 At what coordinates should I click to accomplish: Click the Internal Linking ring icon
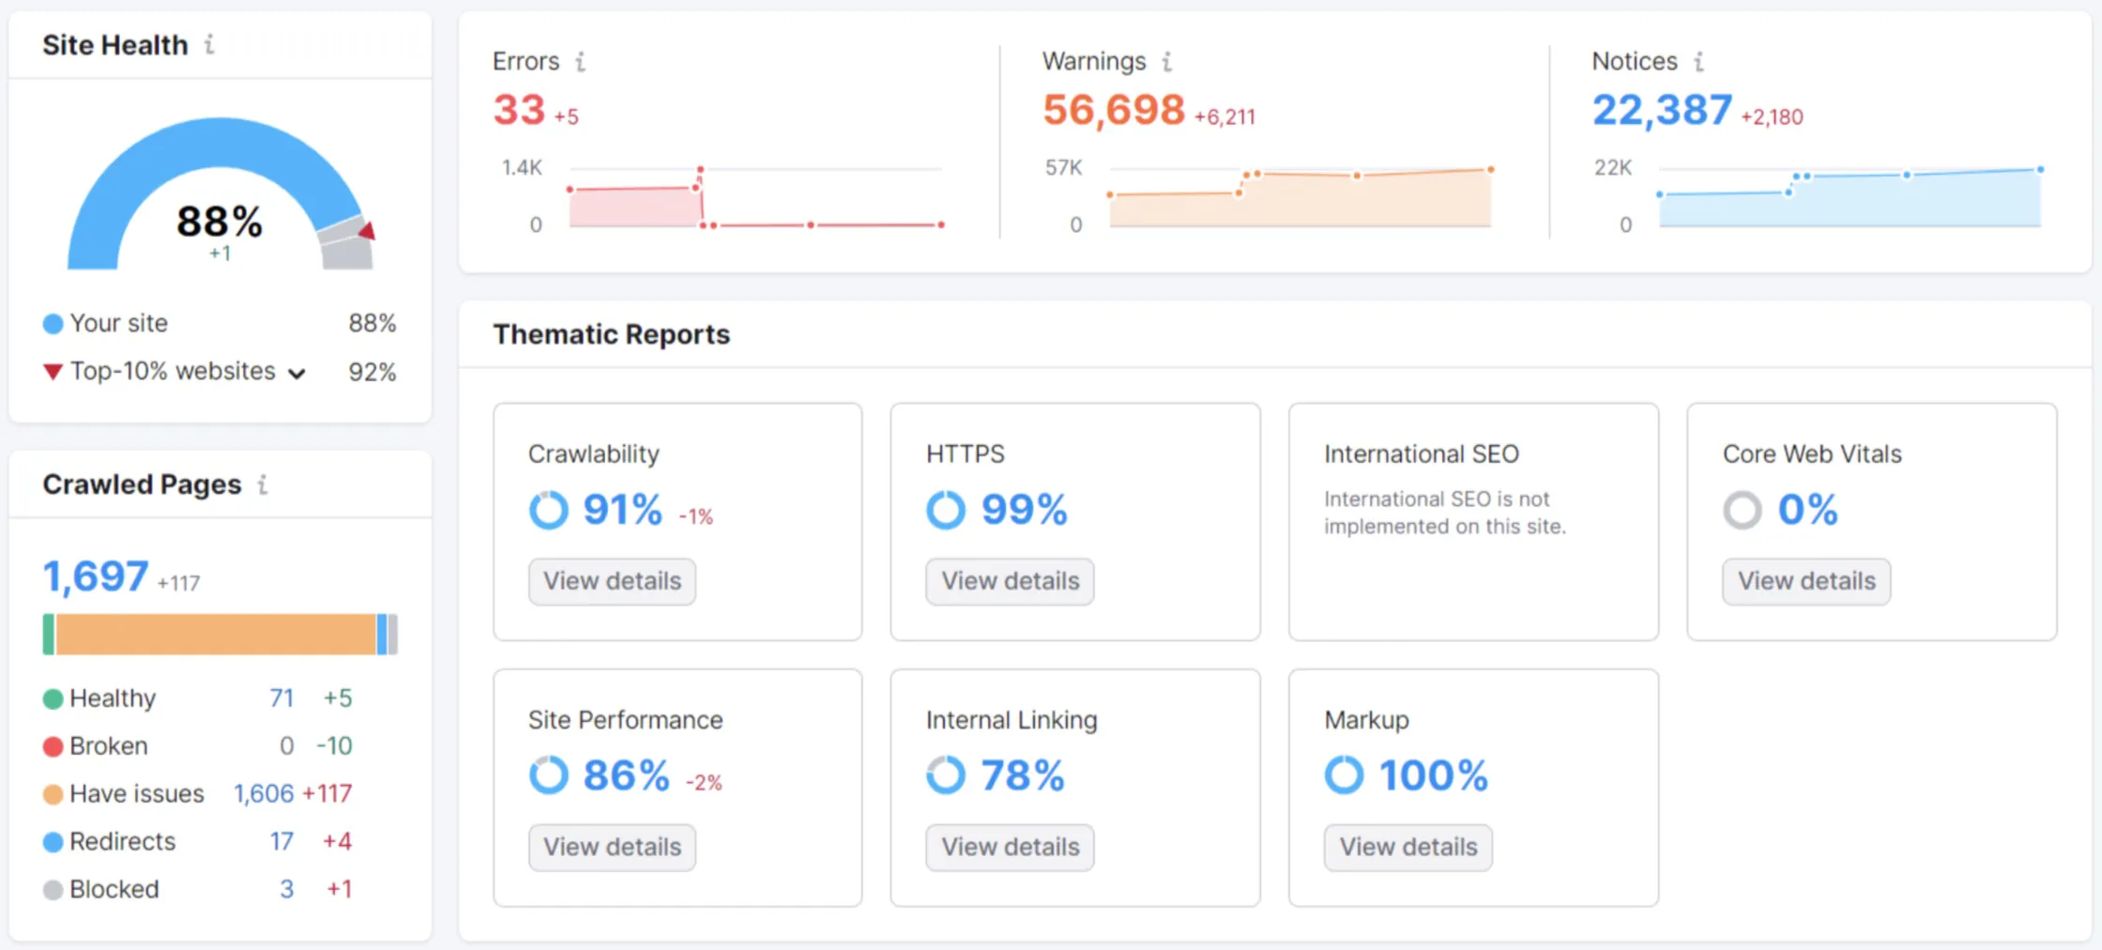(946, 775)
